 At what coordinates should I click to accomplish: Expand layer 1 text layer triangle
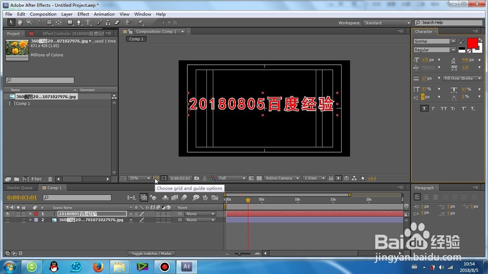tap(30, 214)
